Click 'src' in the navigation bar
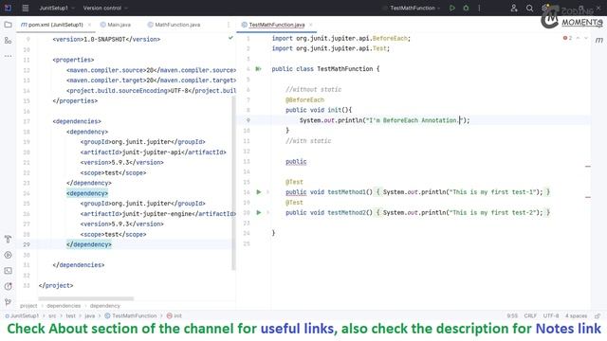 [52, 315]
